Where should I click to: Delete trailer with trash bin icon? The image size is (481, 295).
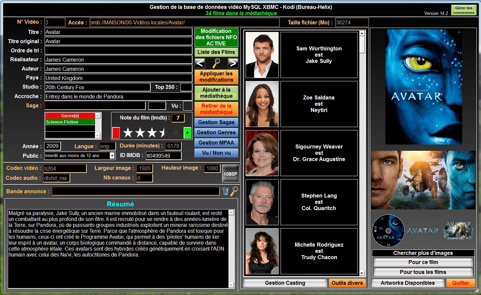click(225, 191)
